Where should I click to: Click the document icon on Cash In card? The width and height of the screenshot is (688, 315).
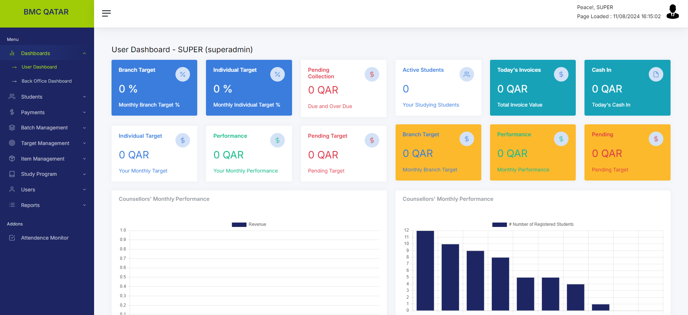656,74
